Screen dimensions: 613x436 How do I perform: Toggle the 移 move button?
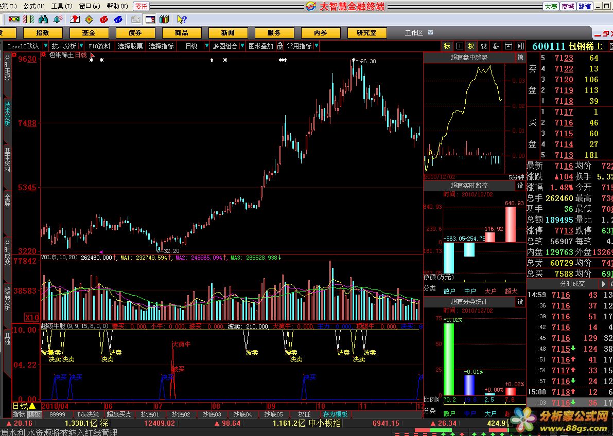[496, 46]
